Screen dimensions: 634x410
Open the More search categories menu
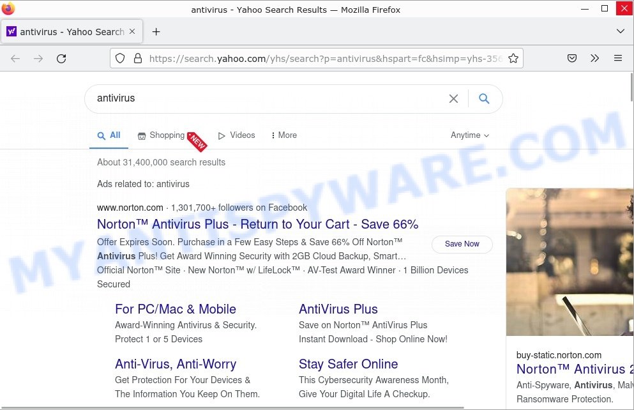click(284, 135)
